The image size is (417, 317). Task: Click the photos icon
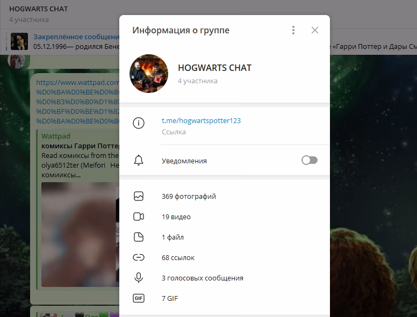click(139, 196)
